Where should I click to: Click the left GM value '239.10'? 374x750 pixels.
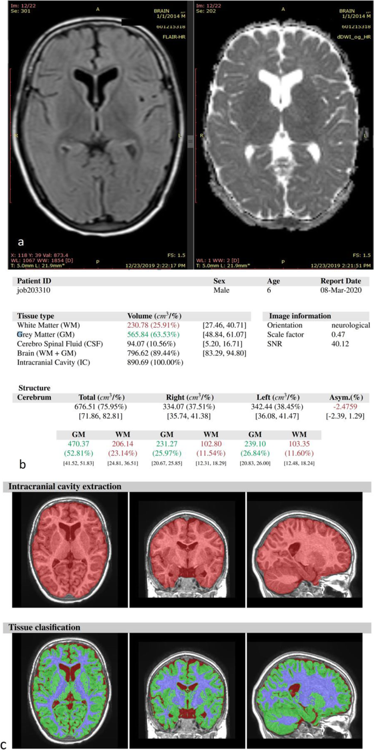(x=256, y=444)
